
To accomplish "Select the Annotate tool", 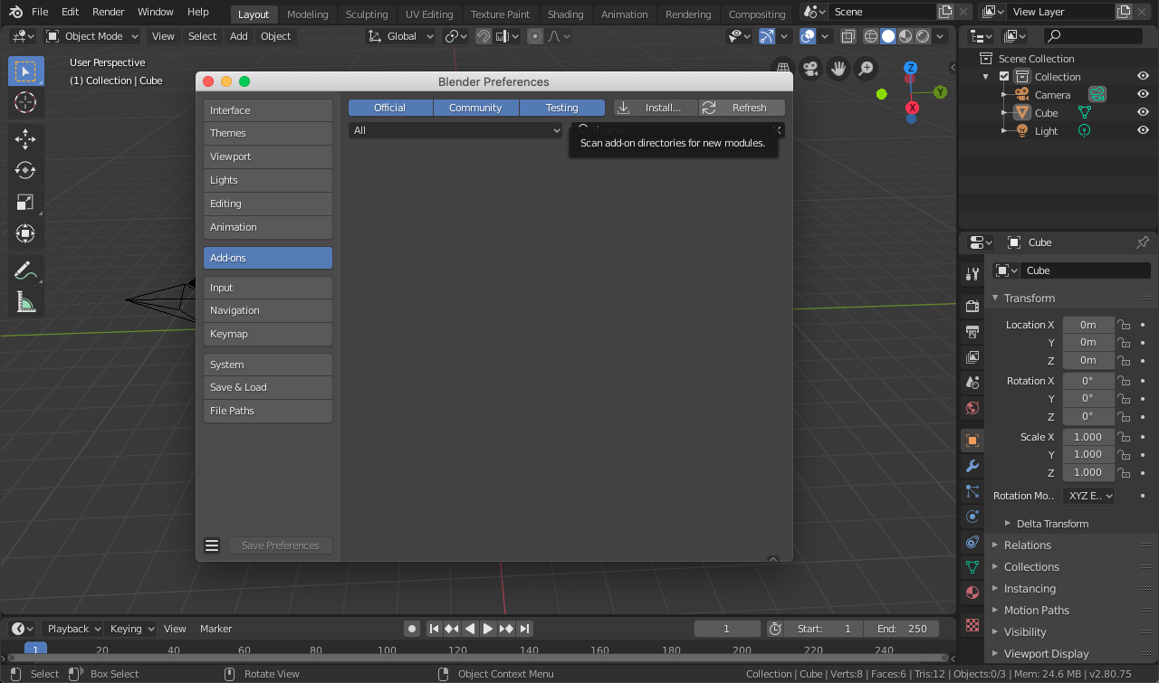I will pos(25,270).
